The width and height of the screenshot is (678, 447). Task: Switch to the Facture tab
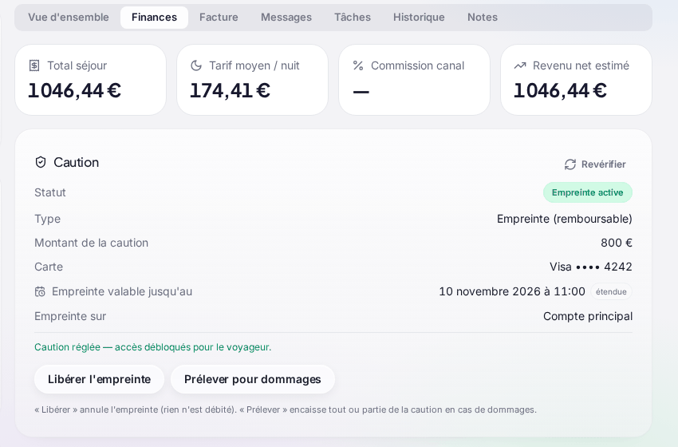pos(219,18)
